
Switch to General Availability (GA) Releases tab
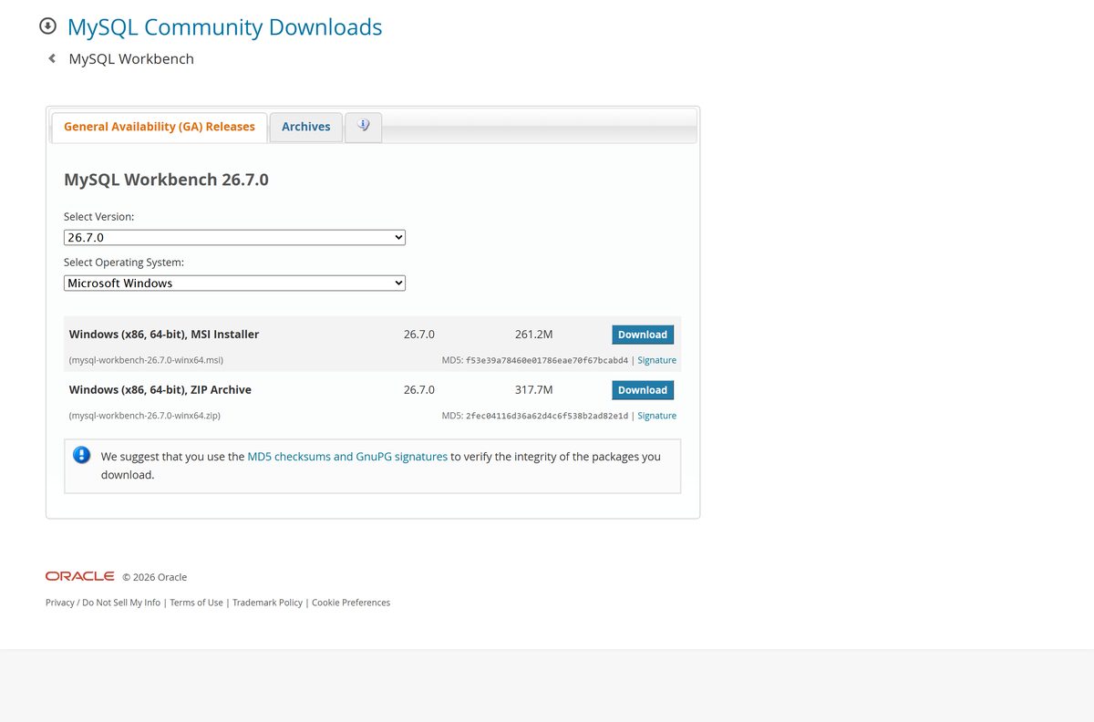[160, 127]
